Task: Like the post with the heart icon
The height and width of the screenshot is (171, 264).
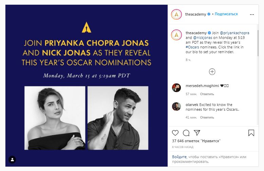Action: click(x=176, y=132)
